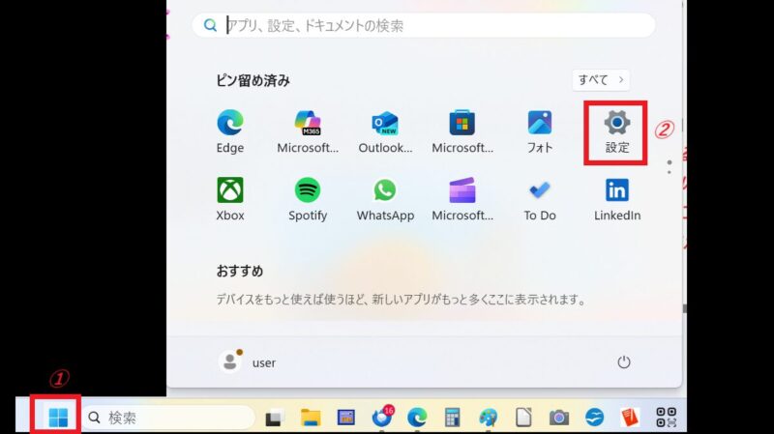774x434 pixels.
Task: Click the ピン留め済み heading text
Action: (253, 80)
